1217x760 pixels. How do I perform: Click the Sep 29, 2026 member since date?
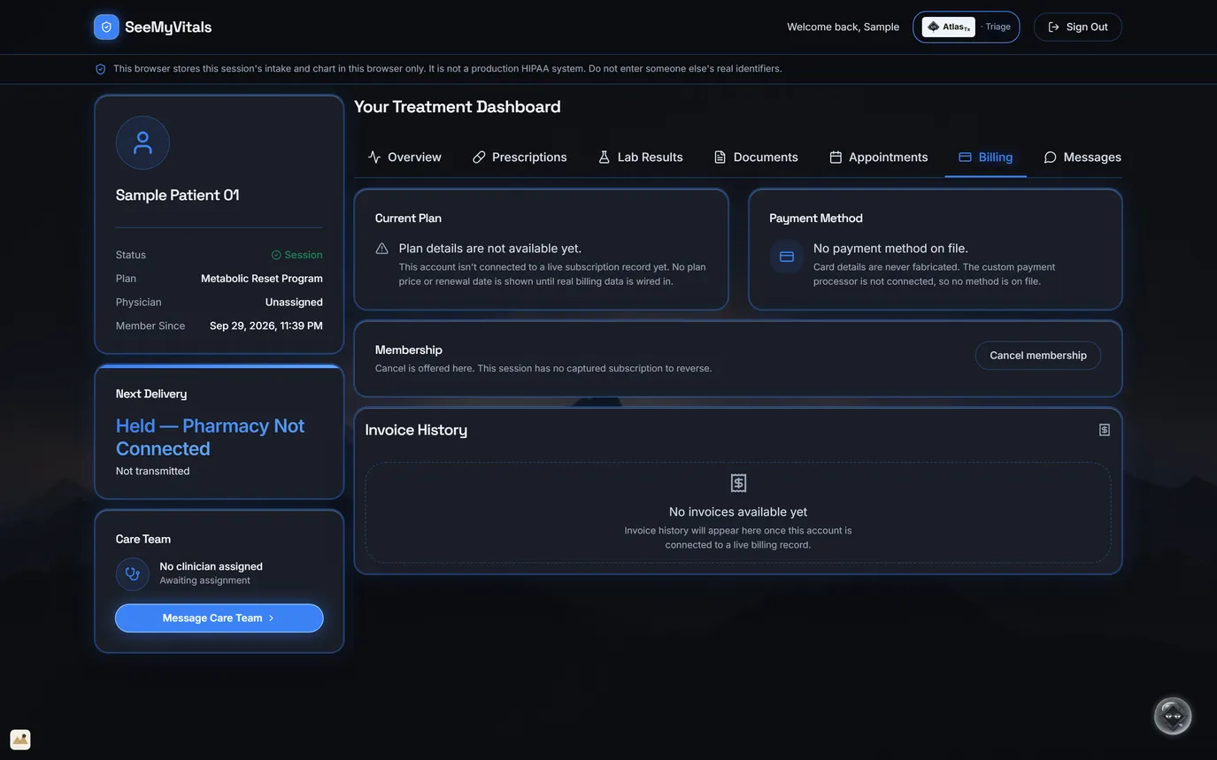266,326
